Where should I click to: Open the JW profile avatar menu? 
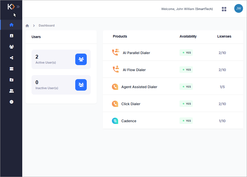point(238,8)
